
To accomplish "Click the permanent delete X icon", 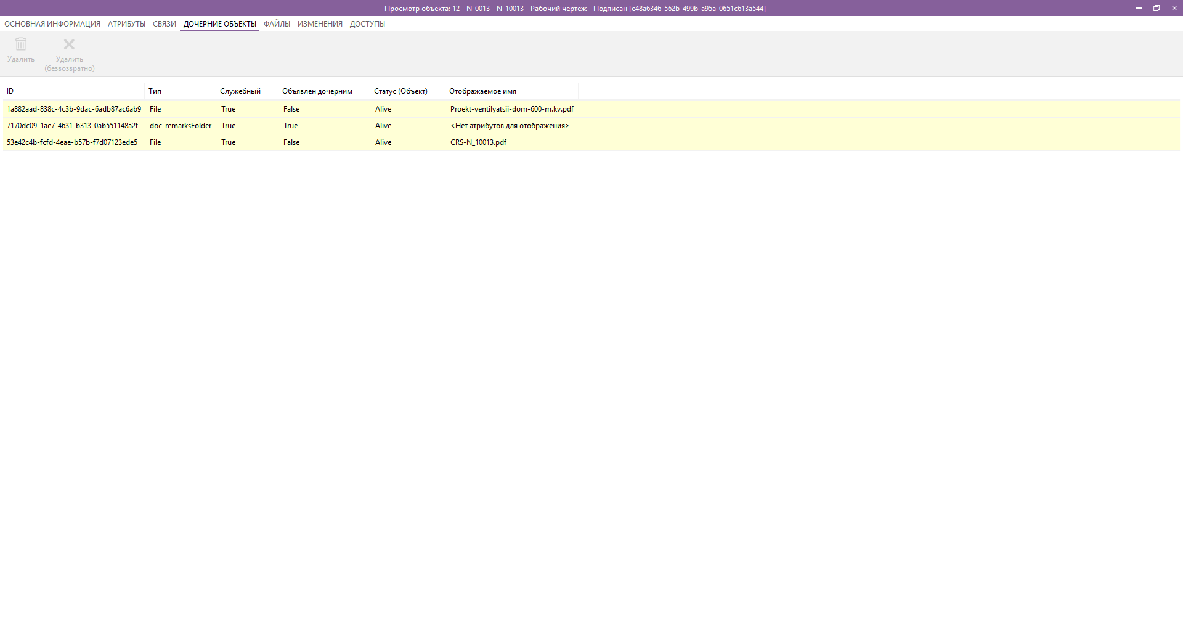I will tap(69, 44).
